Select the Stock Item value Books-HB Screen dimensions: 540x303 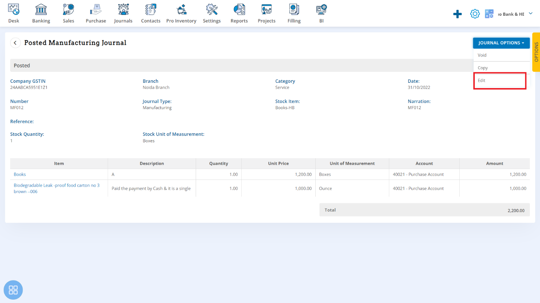(x=285, y=108)
